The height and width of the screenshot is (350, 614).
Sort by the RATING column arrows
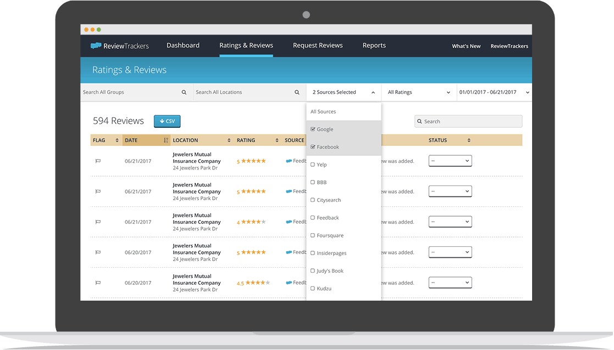click(x=277, y=140)
